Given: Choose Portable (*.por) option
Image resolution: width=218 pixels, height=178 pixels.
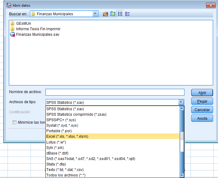Looking at the screenshot, I should [113, 131].
